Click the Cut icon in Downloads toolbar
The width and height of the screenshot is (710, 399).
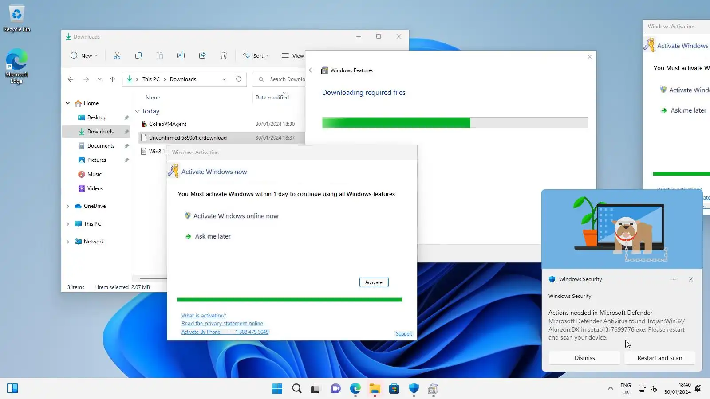pyautogui.click(x=117, y=55)
